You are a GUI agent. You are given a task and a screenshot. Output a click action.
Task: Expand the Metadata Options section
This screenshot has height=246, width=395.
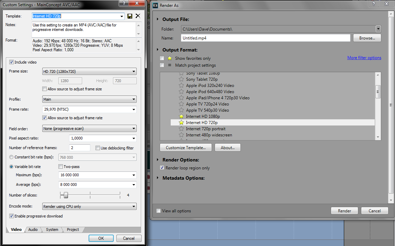pyautogui.click(x=158, y=178)
